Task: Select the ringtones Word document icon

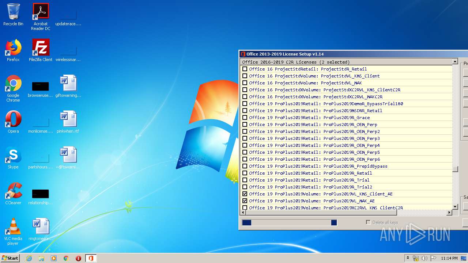Action: click(x=41, y=229)
